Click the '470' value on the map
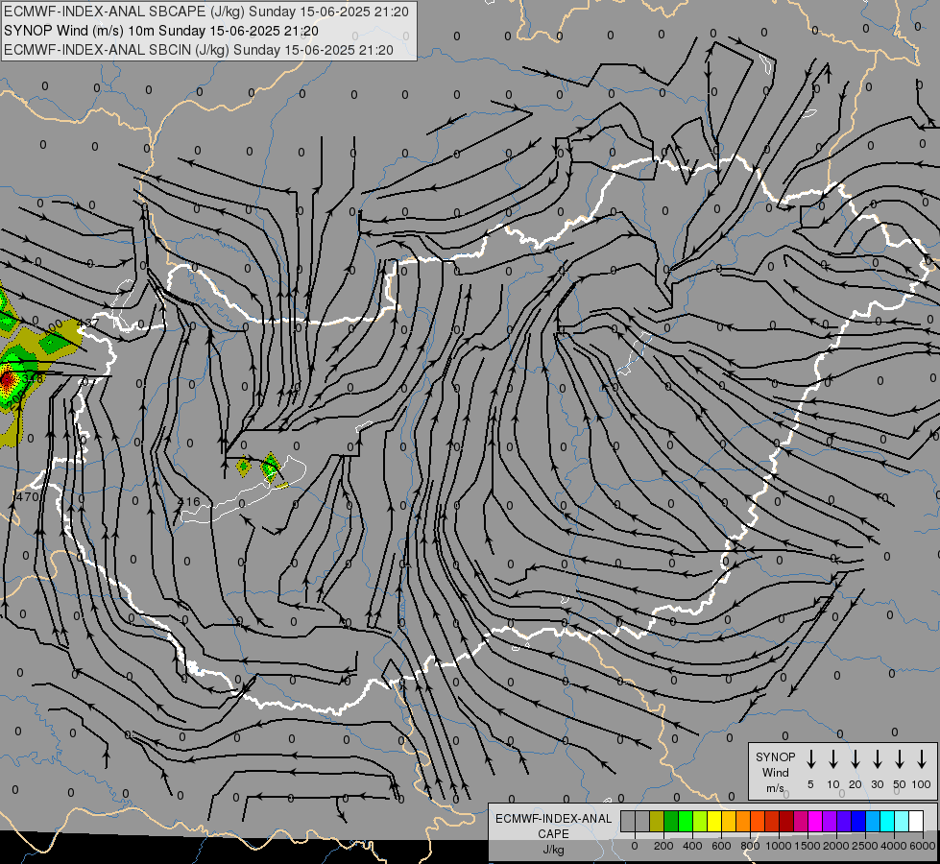Screen dimensions: 940x864 coord(28,496)
